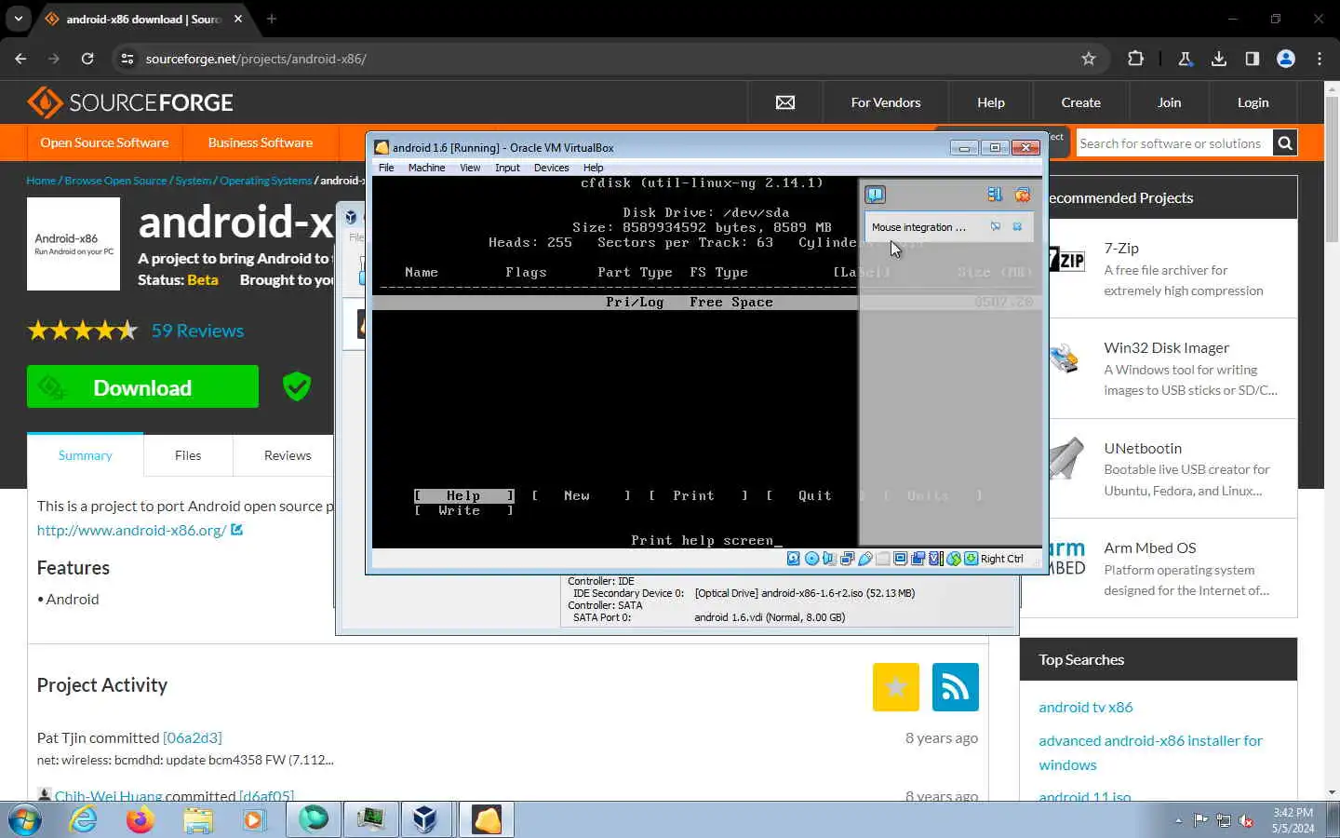Open the Create link in header
The image size is (1340, 838).
[1080, 102]
